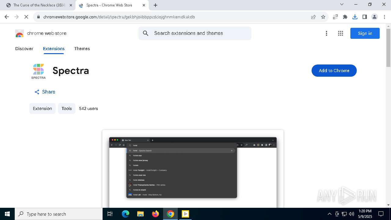391x220 pixels.
Task: Click the Extension category chip
Action: [42, 108]
